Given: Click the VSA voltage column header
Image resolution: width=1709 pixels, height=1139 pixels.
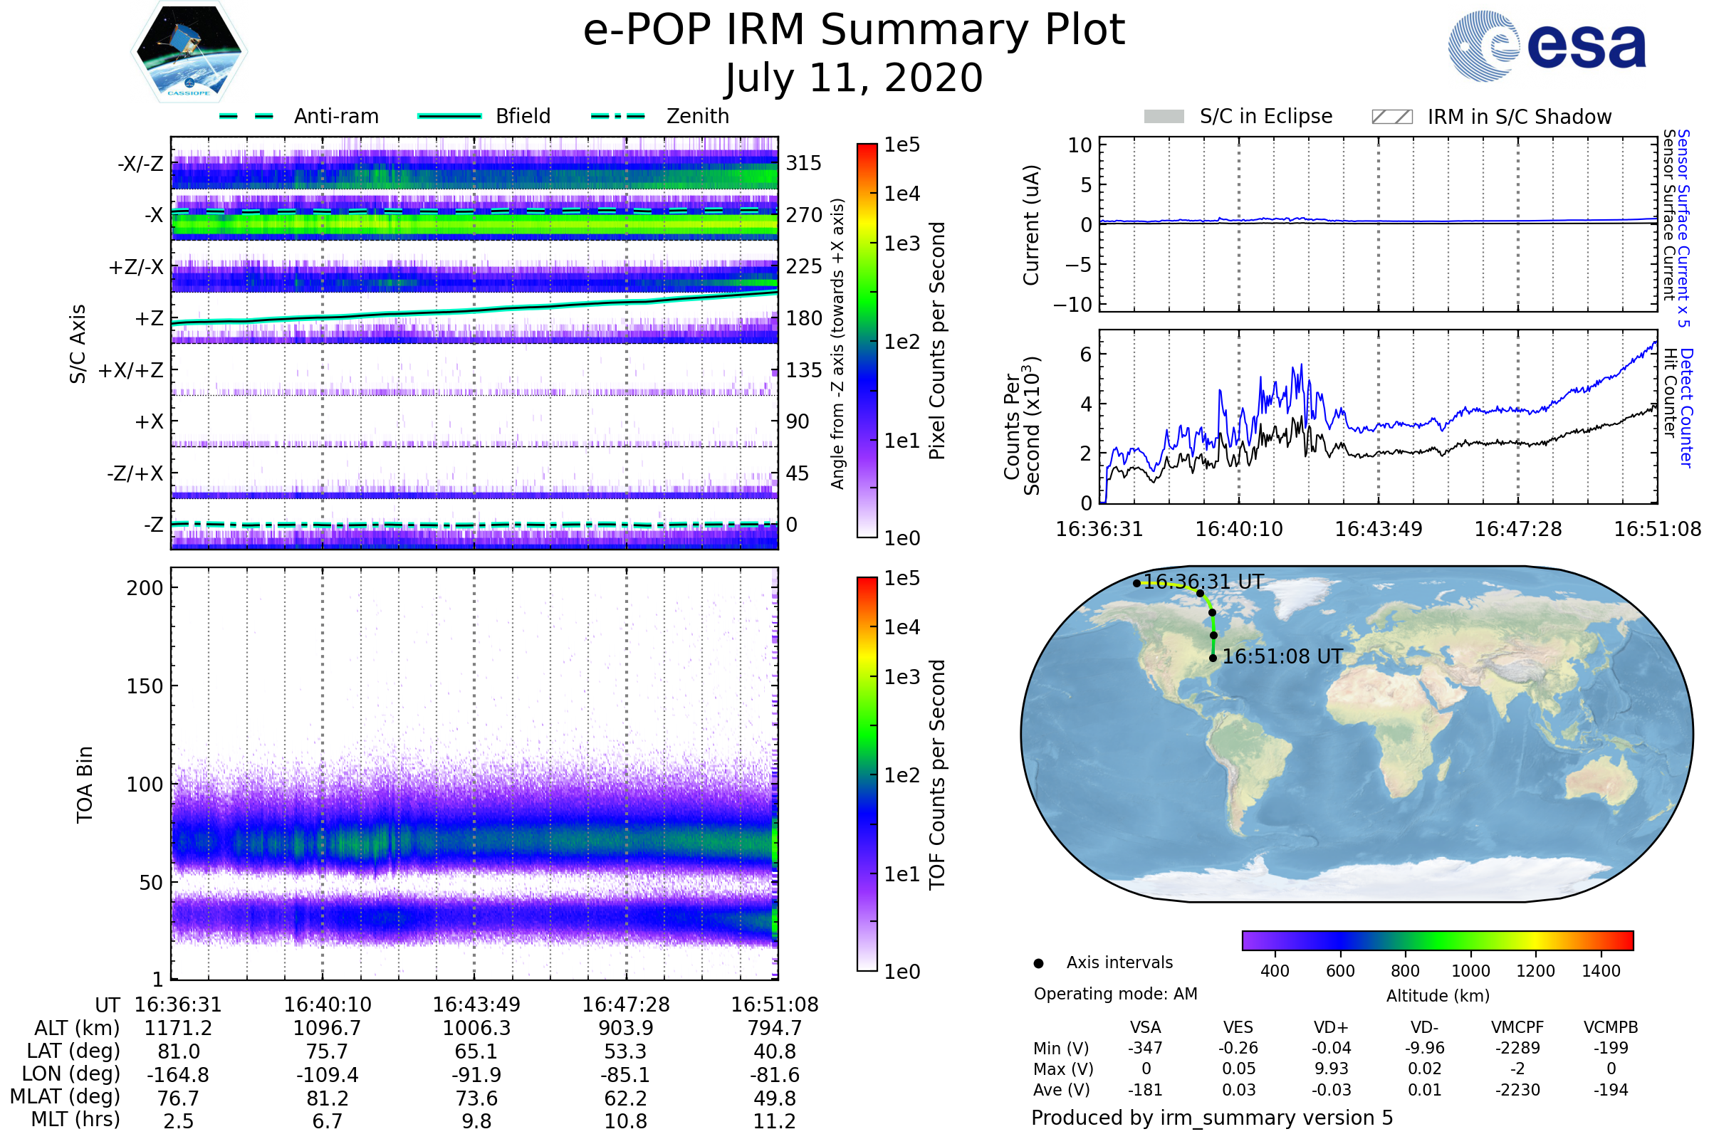Looking at the screenshot, I should point(1145,1027).
